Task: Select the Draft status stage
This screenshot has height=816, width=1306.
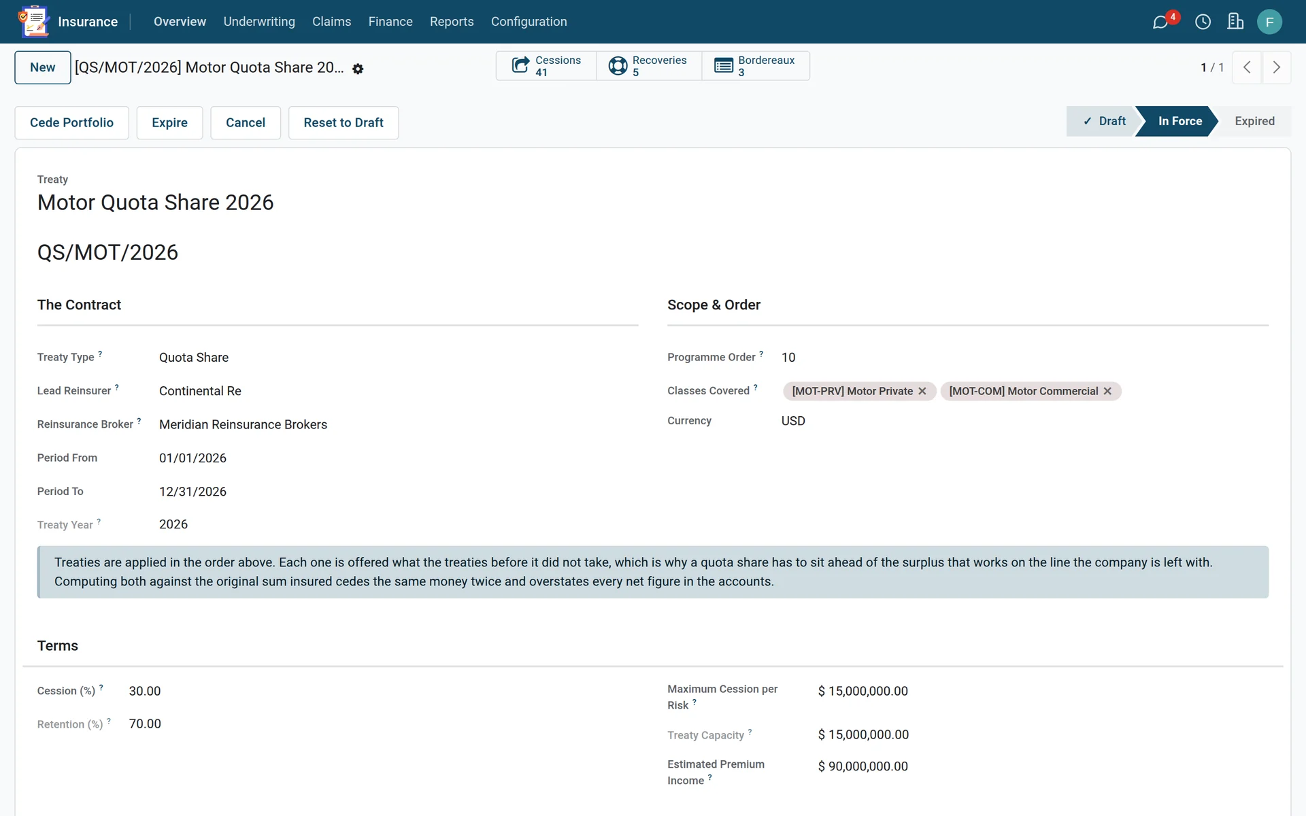Action: click(x=1103, y=121)
